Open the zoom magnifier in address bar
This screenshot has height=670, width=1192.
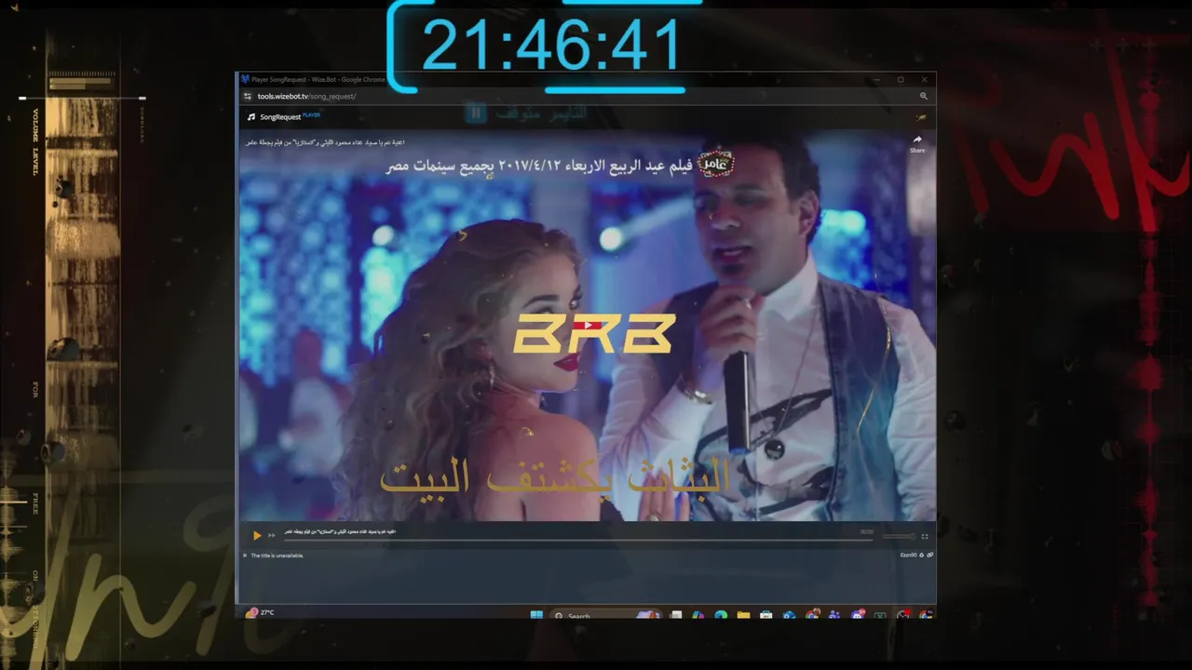click(x=924, y=96)
